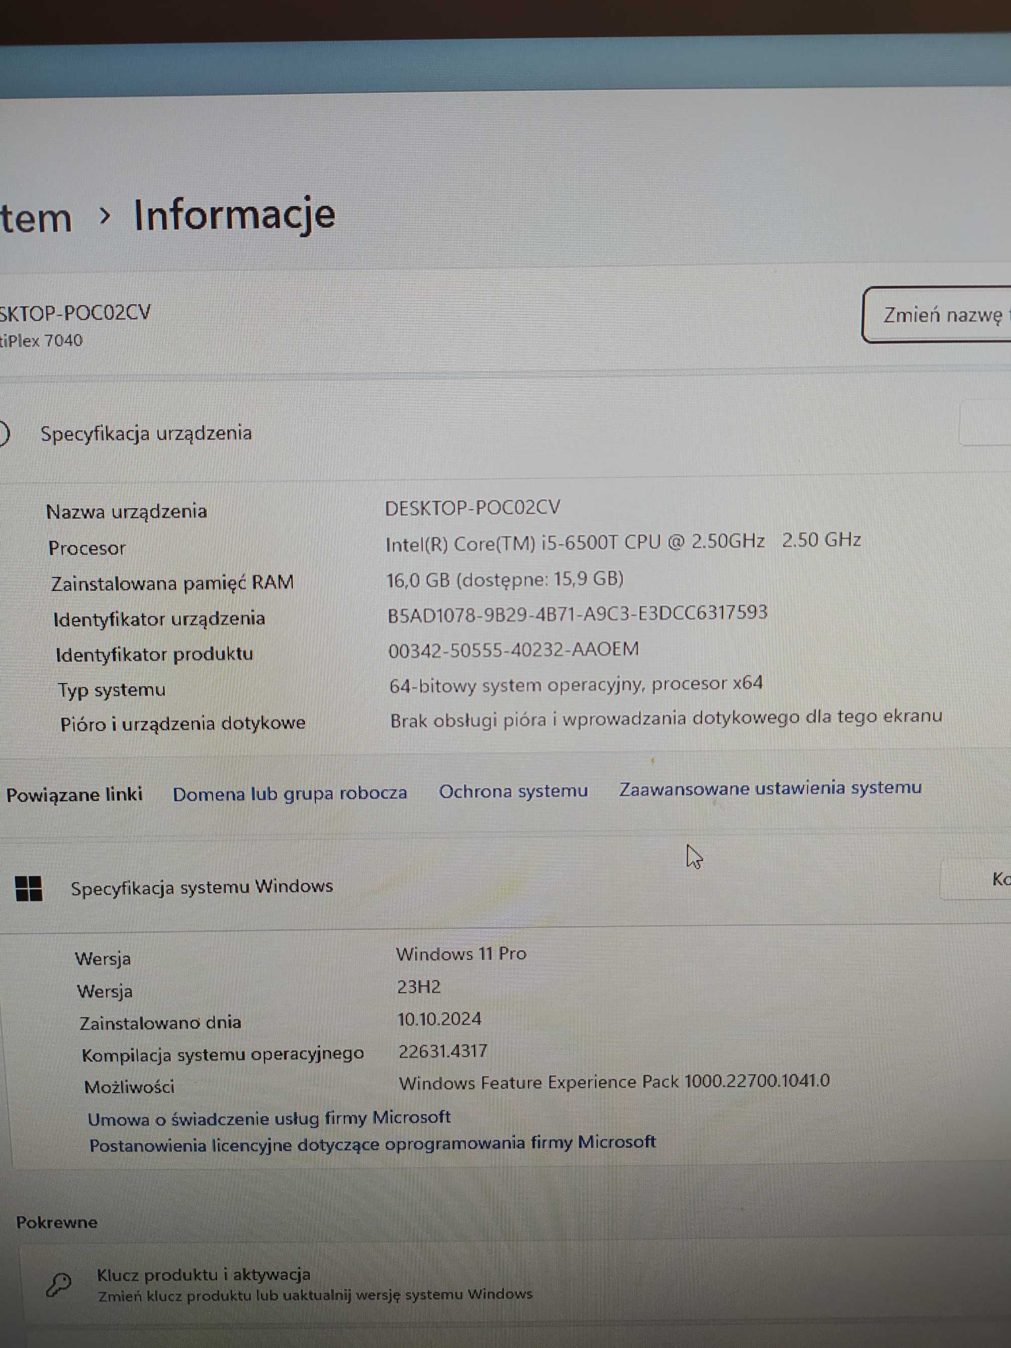Click the Nazwa urządzenia label
The image size is (1011, 1348).
[127, 512]
